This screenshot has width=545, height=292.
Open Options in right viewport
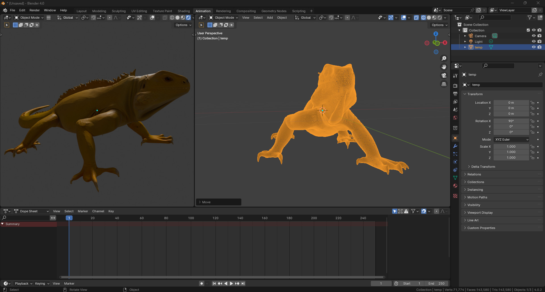point(439,25)
